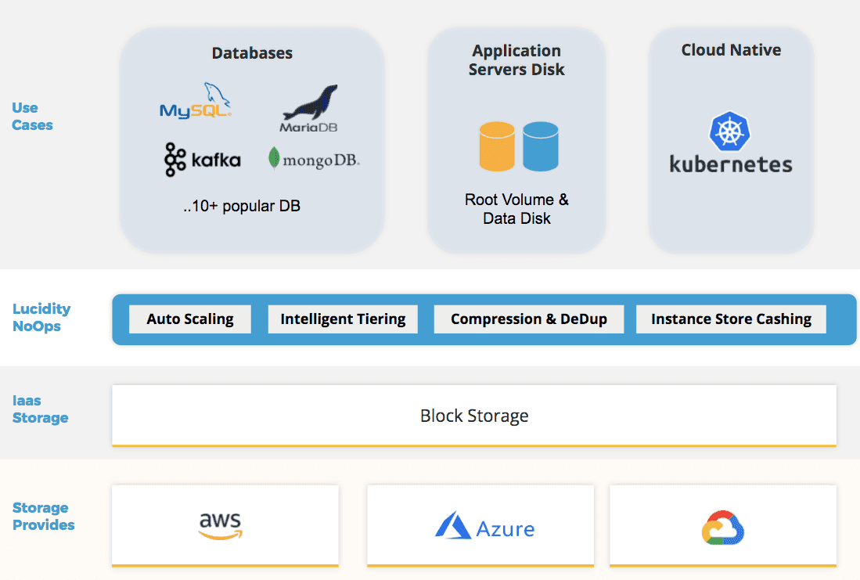860x580 pixels.
Task: Click the Kafka logo
Action: [203, 160]
